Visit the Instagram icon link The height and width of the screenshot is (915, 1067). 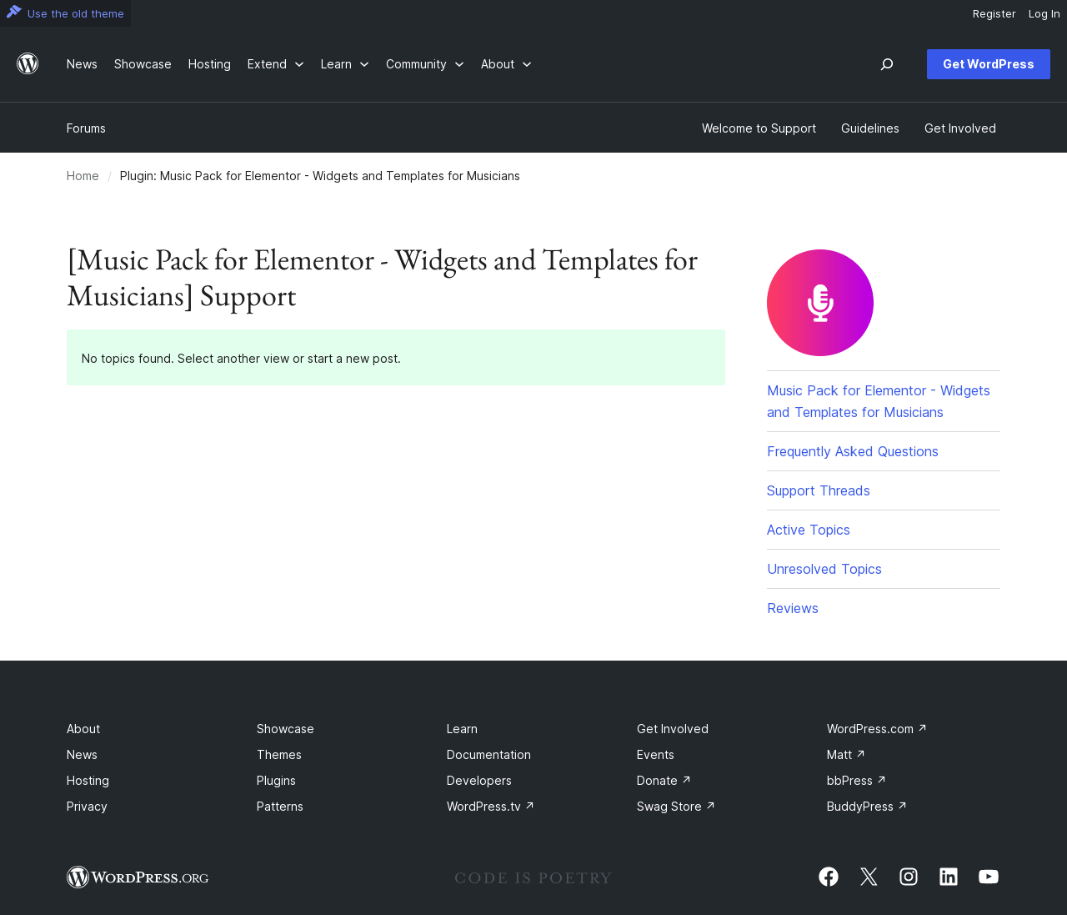tap(909, 876)
